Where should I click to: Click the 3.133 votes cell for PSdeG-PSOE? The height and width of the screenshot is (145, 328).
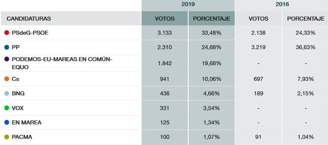click(x=165, y=33)
